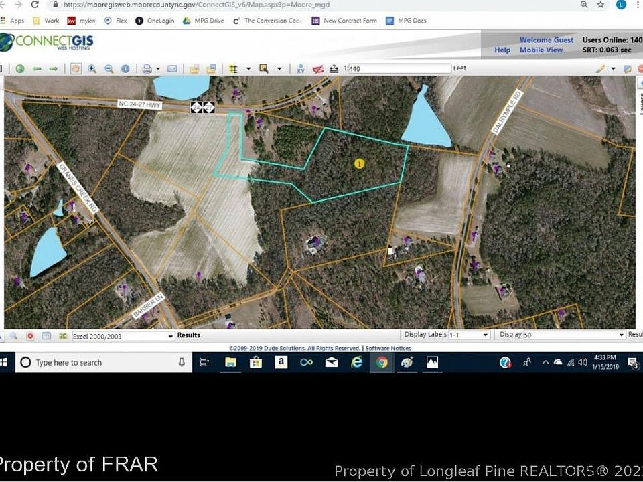
Task: Click the NC 24-27 highway shield markers
Action: pyautogui.click(x=202, y=108)
